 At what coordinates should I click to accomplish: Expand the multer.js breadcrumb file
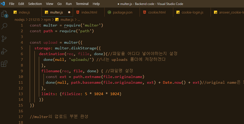67,20
